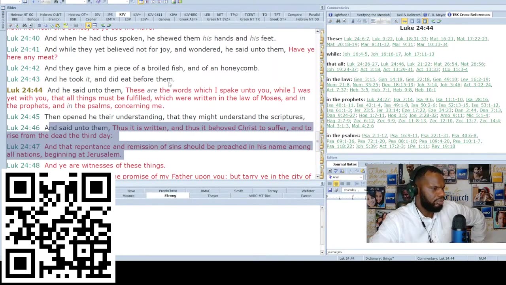Screen dimensions: 506x285
Task: Select the Keil & Delitzsch commentary tab
Action: (406, 15)
